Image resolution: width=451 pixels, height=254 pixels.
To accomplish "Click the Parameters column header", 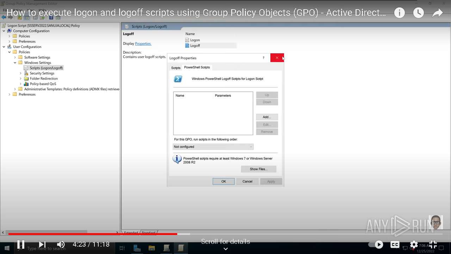I will (223, 96).
